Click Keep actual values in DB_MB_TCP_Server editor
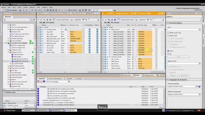The width and height of the screenshot is (205, 115). click(x=127, y=20)
